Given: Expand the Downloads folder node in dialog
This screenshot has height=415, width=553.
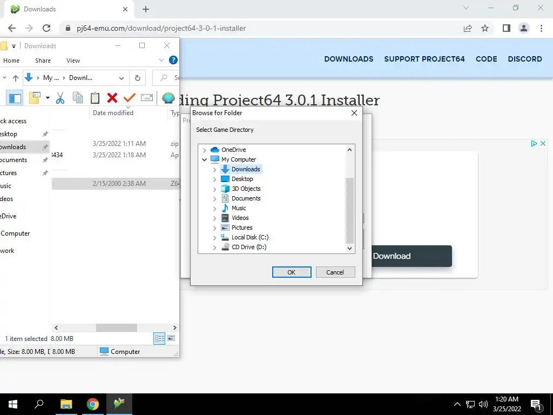Looking at the screenshot, I should click(214, 170).
